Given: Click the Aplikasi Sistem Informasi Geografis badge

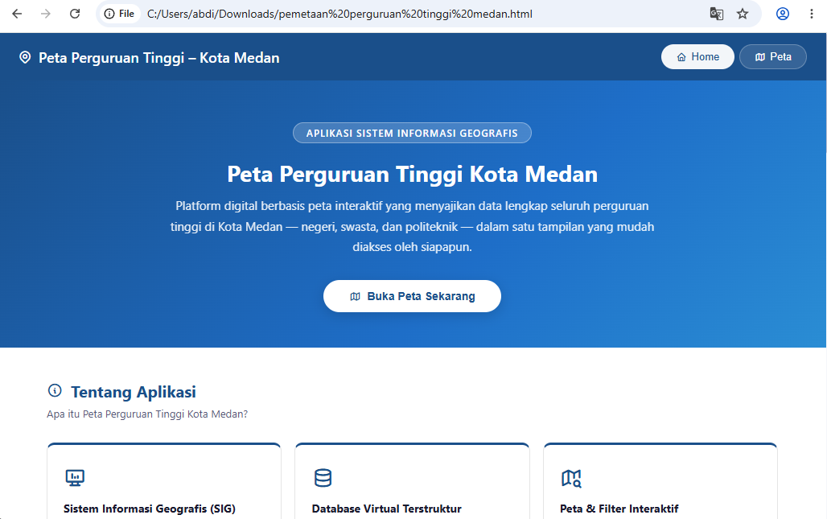Looking at the screenshot, I should pyautogui.click(x=412, y=133).
